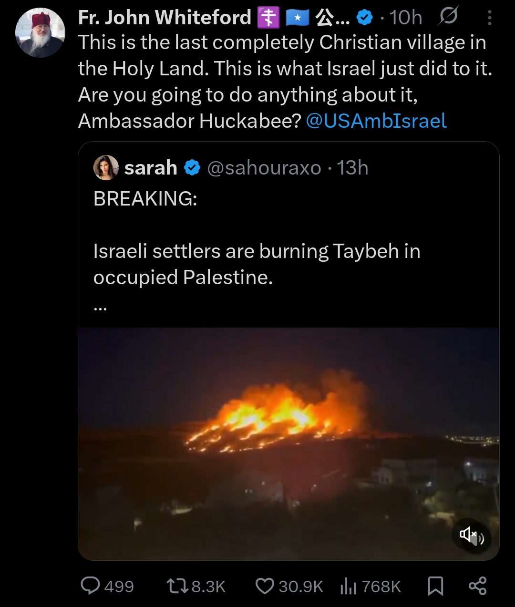Bookmark this post
Screen dimensions: 515x607
pyautogui.click(x=435, y=586)
